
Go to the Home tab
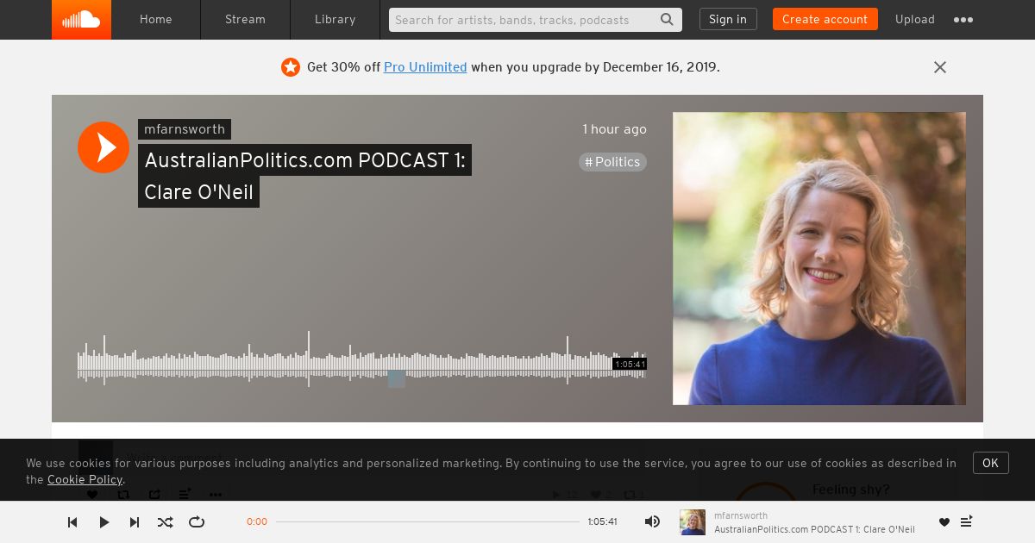156,20
